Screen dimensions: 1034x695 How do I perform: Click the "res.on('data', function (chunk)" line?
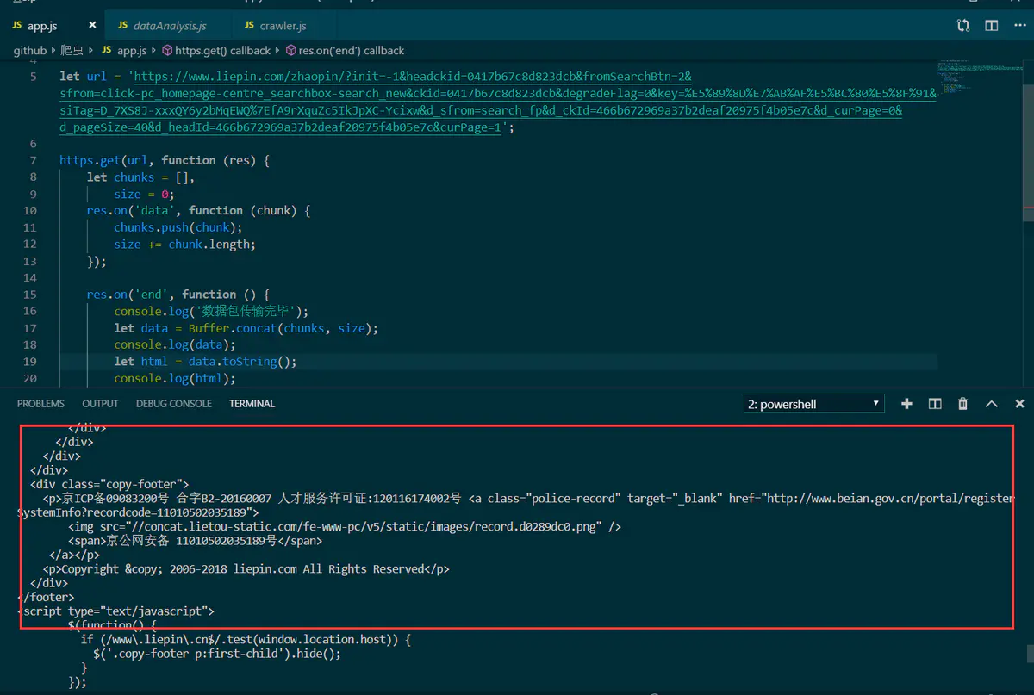[197, 211]
